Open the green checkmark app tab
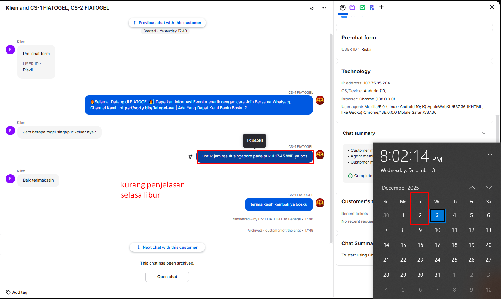 point(362,7)
